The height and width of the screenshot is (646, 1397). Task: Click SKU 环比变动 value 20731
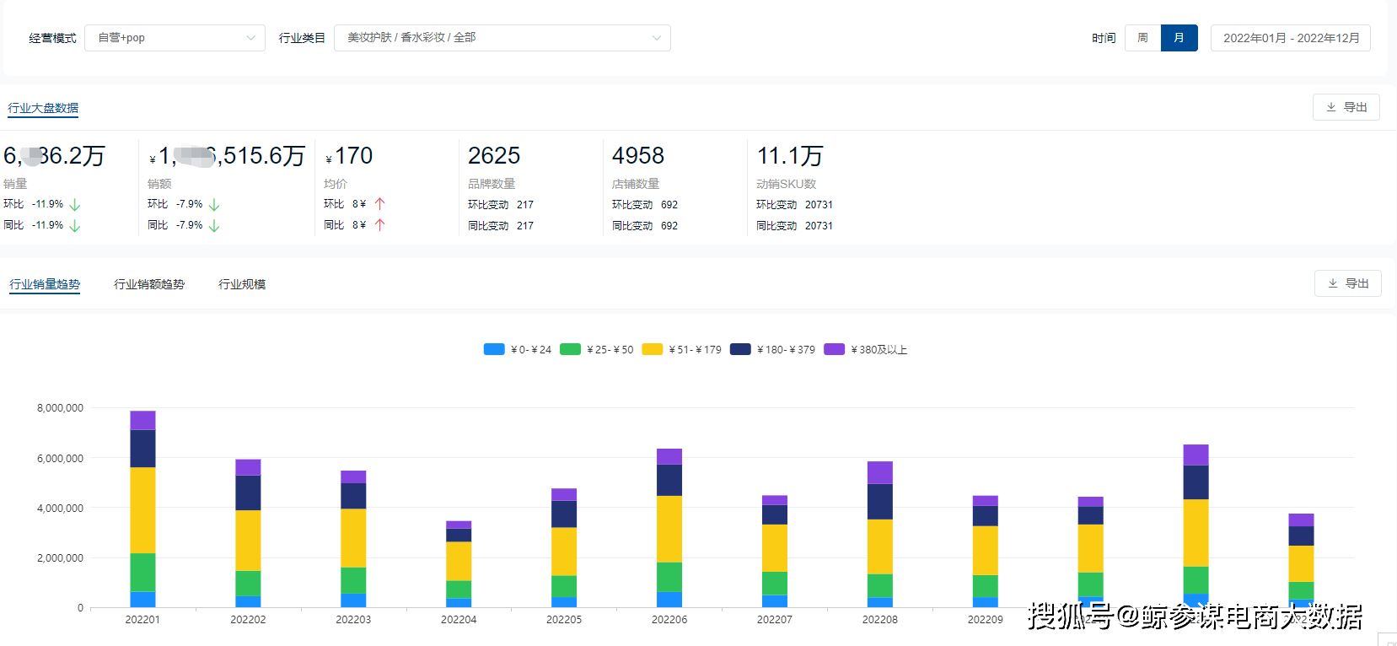(x=819, y=205)
